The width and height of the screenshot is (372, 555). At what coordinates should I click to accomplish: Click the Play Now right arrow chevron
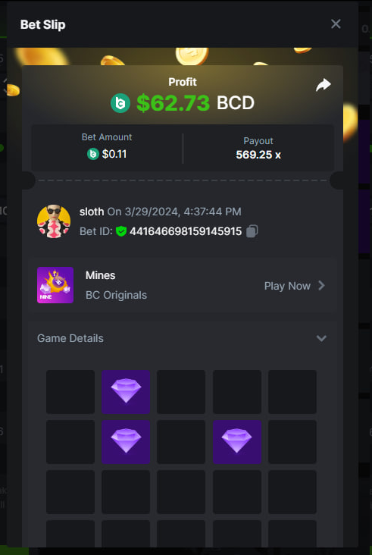[x=321, y=285]
